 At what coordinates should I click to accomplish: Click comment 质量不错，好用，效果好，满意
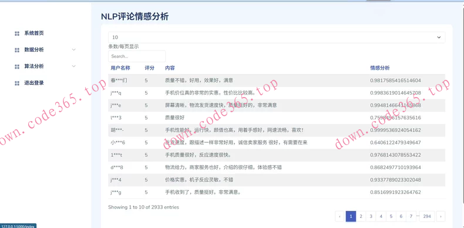[x=199, y=81]
